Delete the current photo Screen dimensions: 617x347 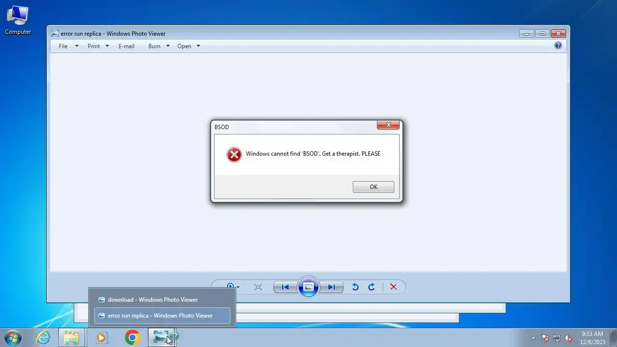point(393,287)
